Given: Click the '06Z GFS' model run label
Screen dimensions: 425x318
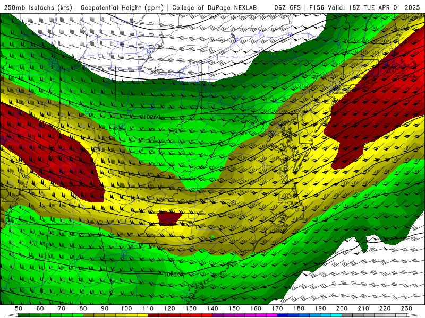Looking at the screenshot, I should click(x=287, y=8).
